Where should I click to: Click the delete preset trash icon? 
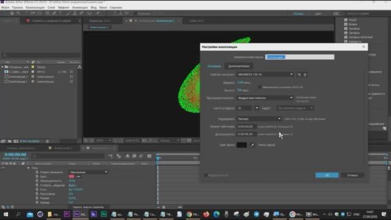(305, 75)
